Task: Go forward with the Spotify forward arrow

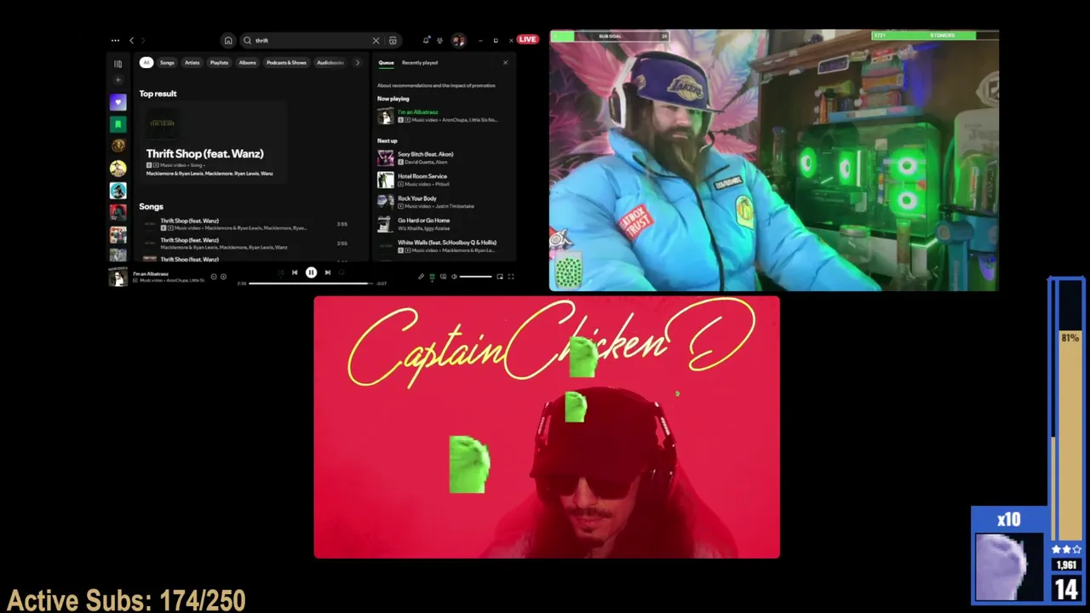Action: pos(142,40)
